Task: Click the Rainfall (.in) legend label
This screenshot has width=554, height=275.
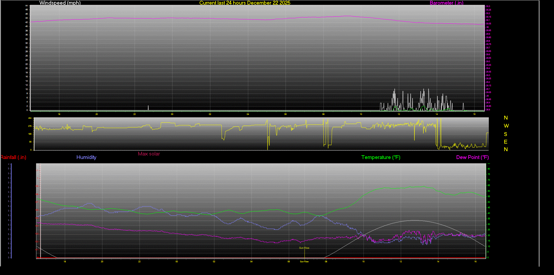Action: [x=13, y=157]
